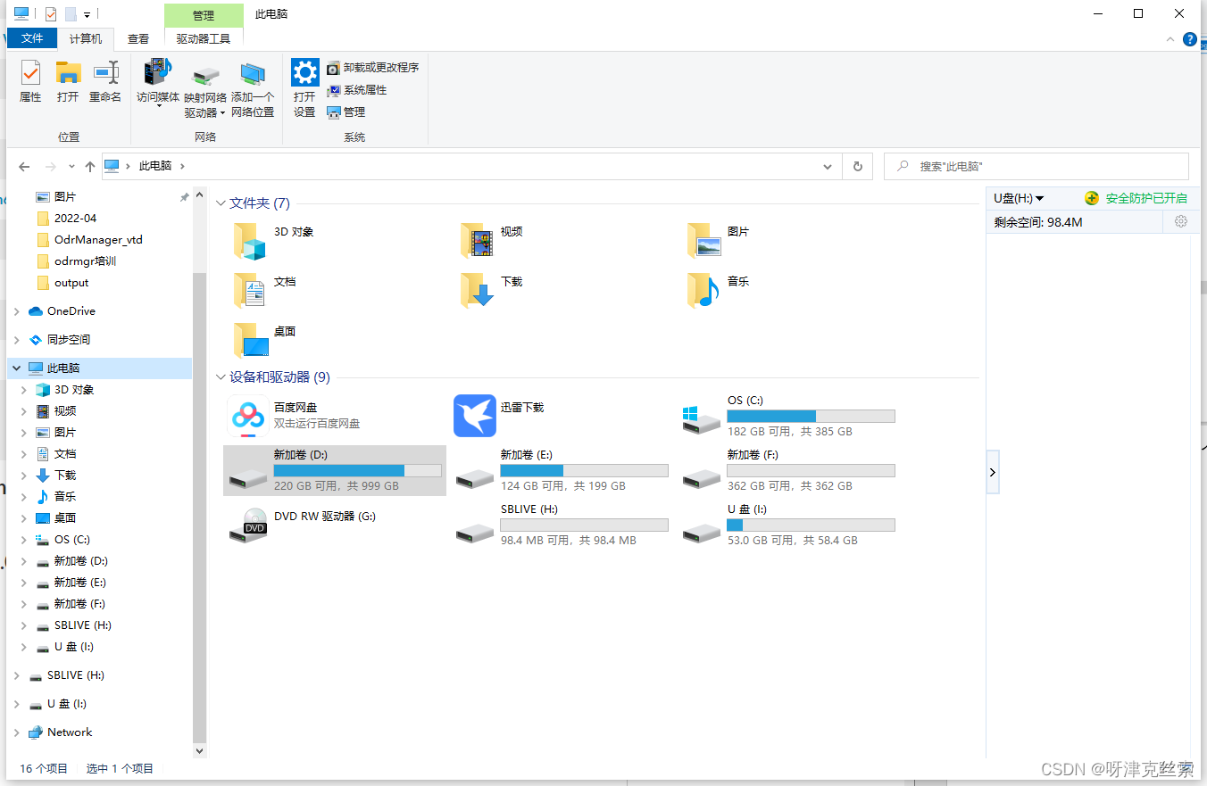Collapse 此电脑 in navigation tree
1207x786 pixels.
pyautogui.click(x=16, y=368)
